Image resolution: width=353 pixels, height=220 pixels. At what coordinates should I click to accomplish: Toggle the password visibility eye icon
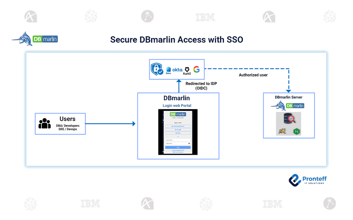click(189, 143)
